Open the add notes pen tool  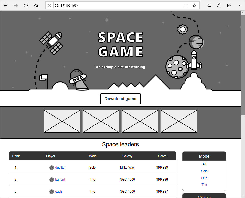pyautogui.click(x=219, y=6)
